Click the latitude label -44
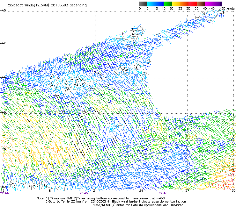The height and width of the screenshot is (207, 236). [x=3, y=77]
